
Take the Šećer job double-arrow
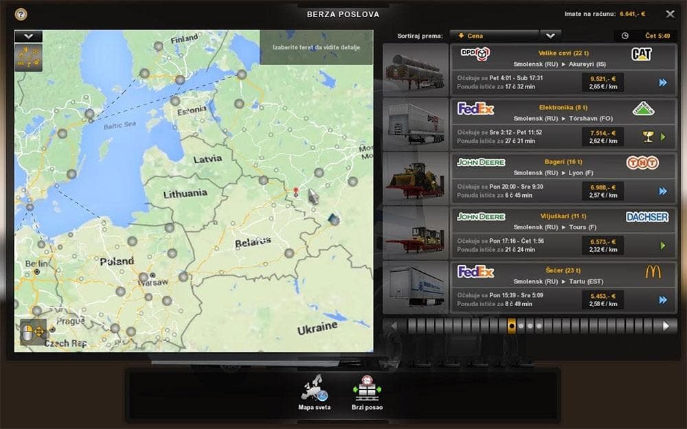click(663, 300)
